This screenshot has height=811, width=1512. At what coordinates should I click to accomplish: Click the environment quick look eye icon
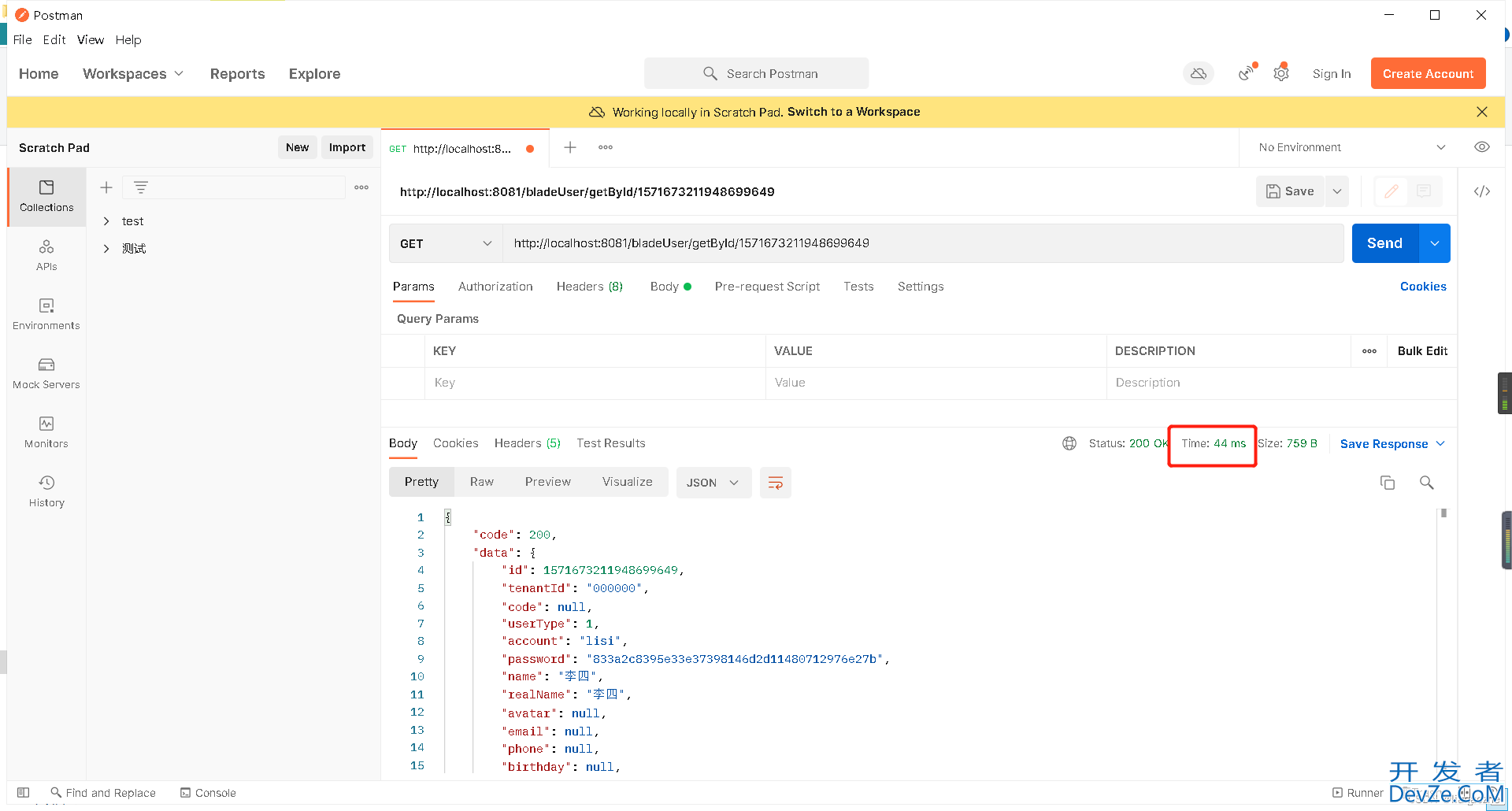coord(1482,147)
